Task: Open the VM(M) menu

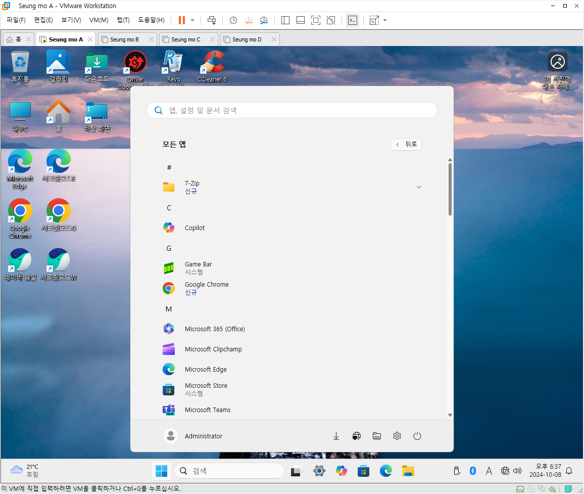Action: coord(99,20)
